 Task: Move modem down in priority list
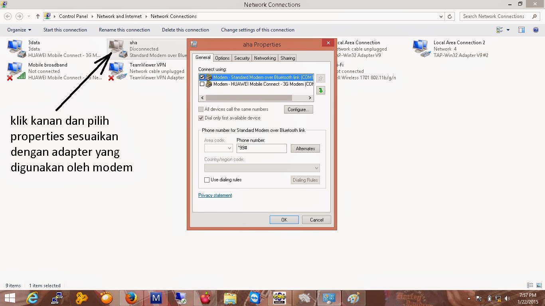pos(321,90)
